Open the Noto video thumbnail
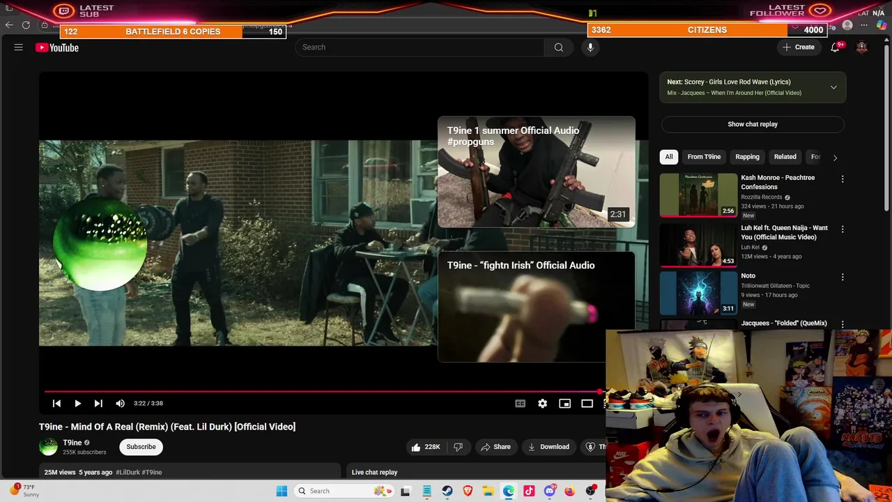 698,294
